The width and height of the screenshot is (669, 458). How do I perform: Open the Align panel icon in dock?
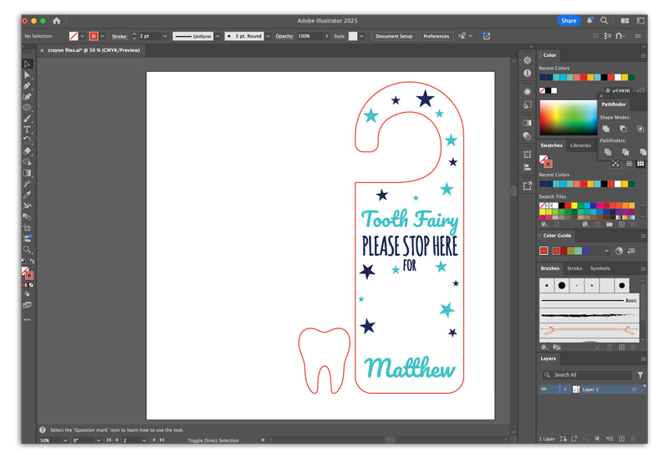[x=528, y=168]
